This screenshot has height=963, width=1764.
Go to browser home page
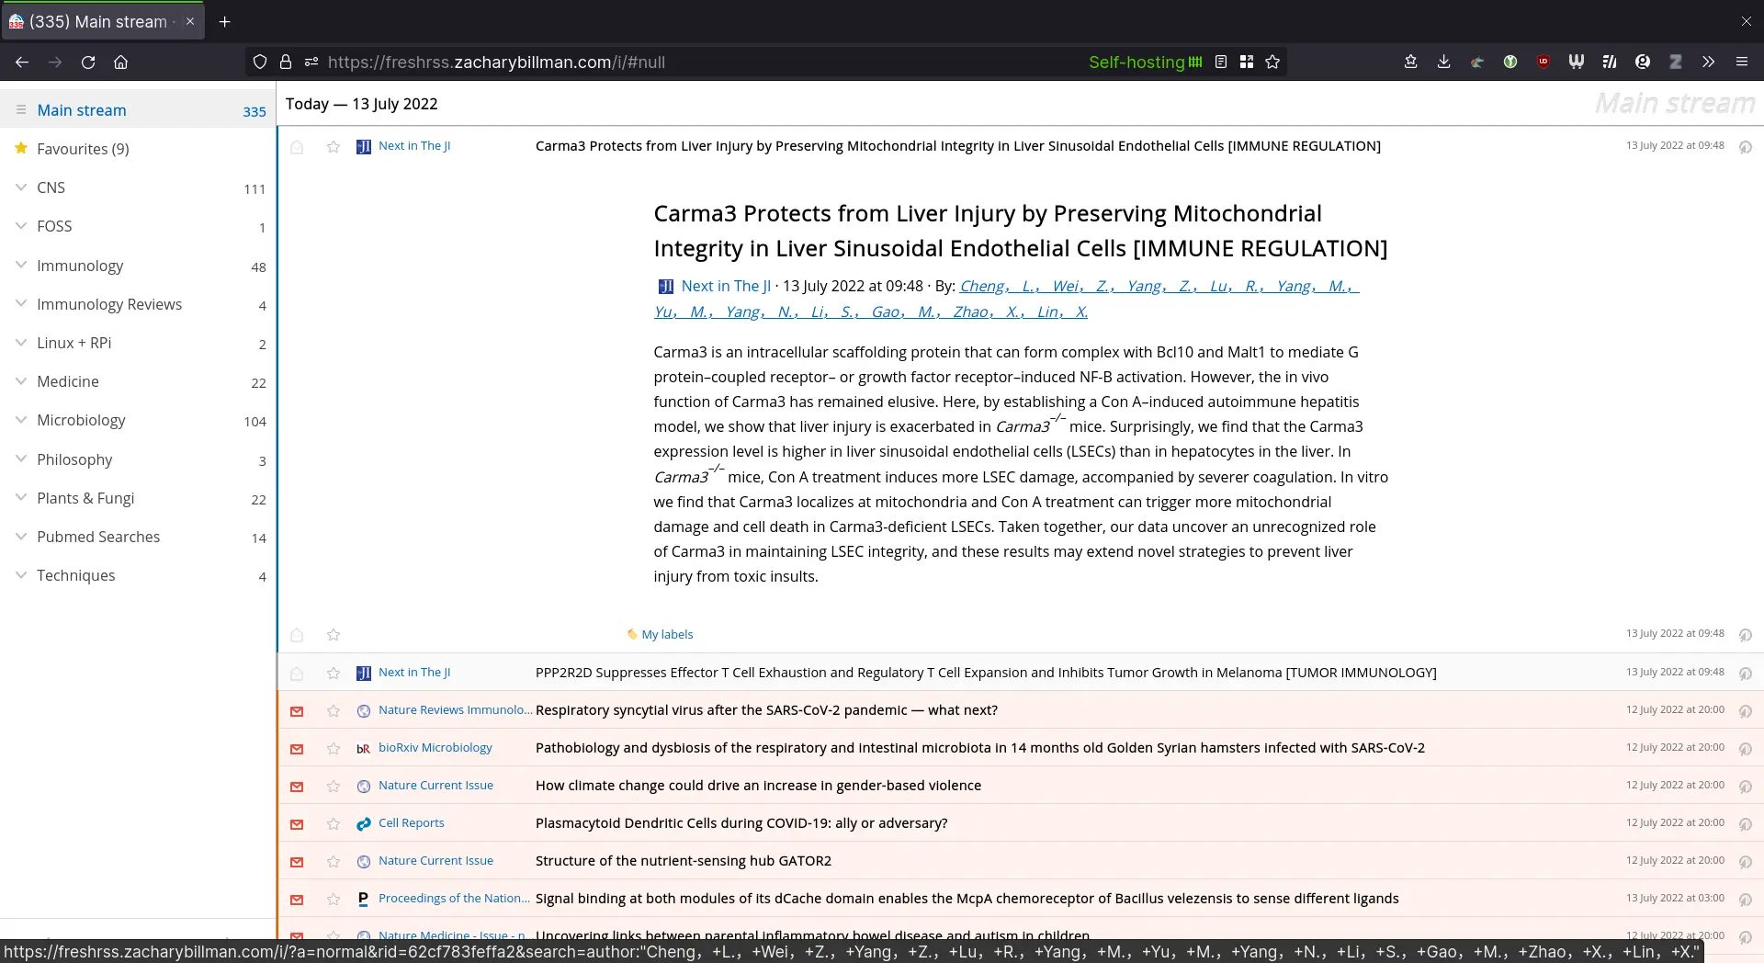click(120, 62)
